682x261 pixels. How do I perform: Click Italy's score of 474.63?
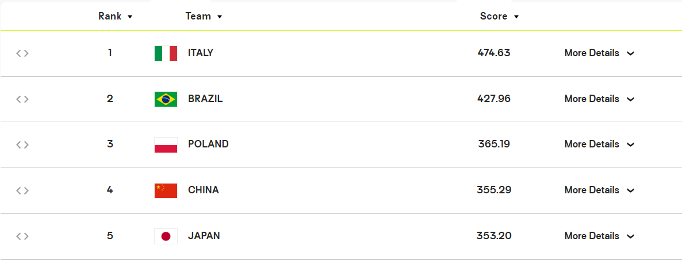[494, 53]
